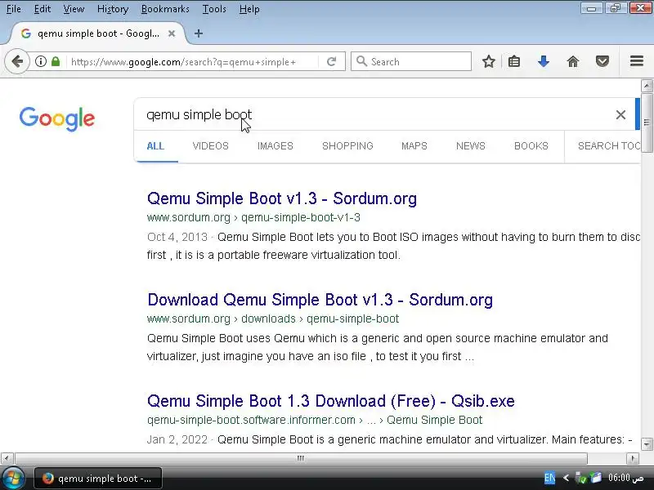Open the Tools menu
The image size is (654, 490).
pos(214,9)
